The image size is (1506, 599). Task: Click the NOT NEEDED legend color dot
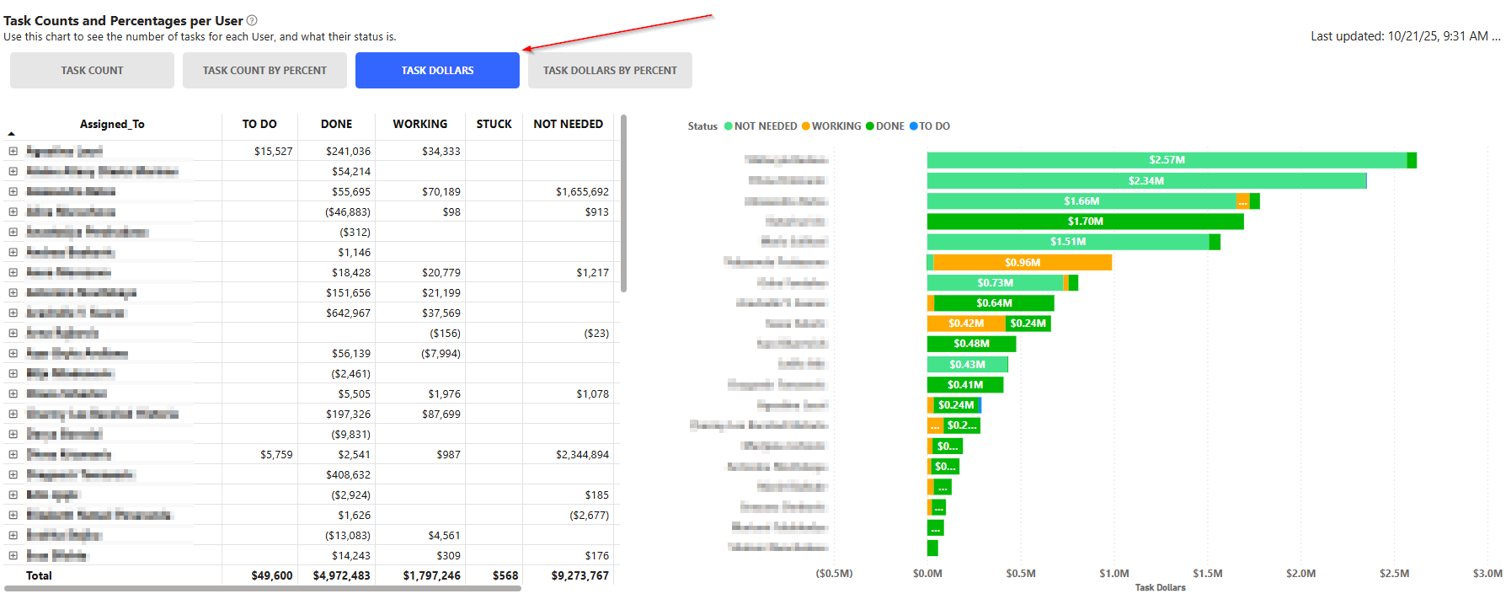pyautogui.click(x=729, y=126)
